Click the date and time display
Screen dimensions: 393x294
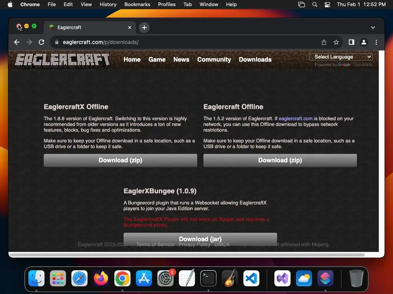pos(361,5)
